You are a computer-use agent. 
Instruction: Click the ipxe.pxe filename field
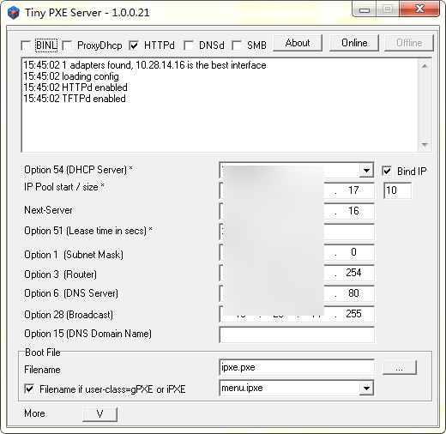coord(297,367)
